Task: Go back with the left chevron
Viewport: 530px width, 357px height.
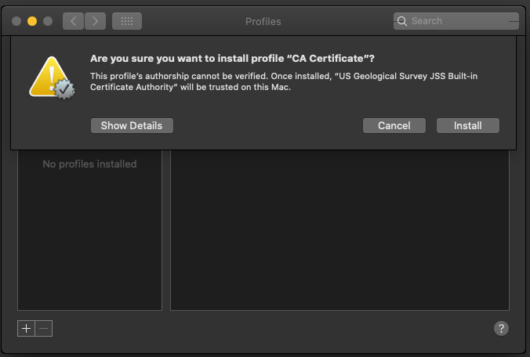Action: (73, 21)
